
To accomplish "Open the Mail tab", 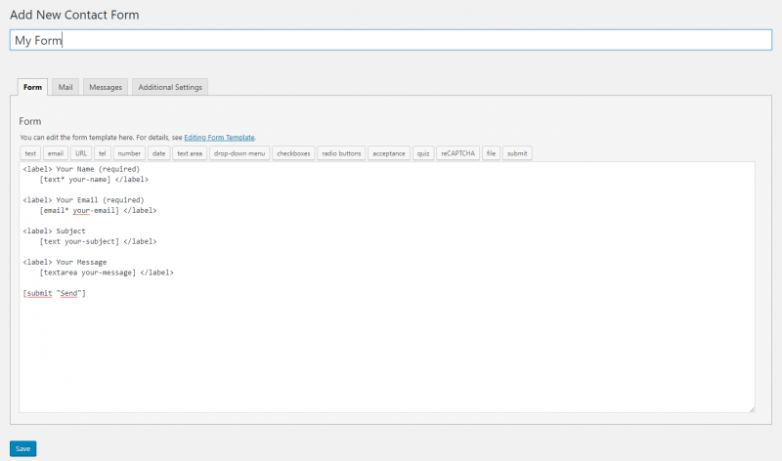I will click(65, 87).
